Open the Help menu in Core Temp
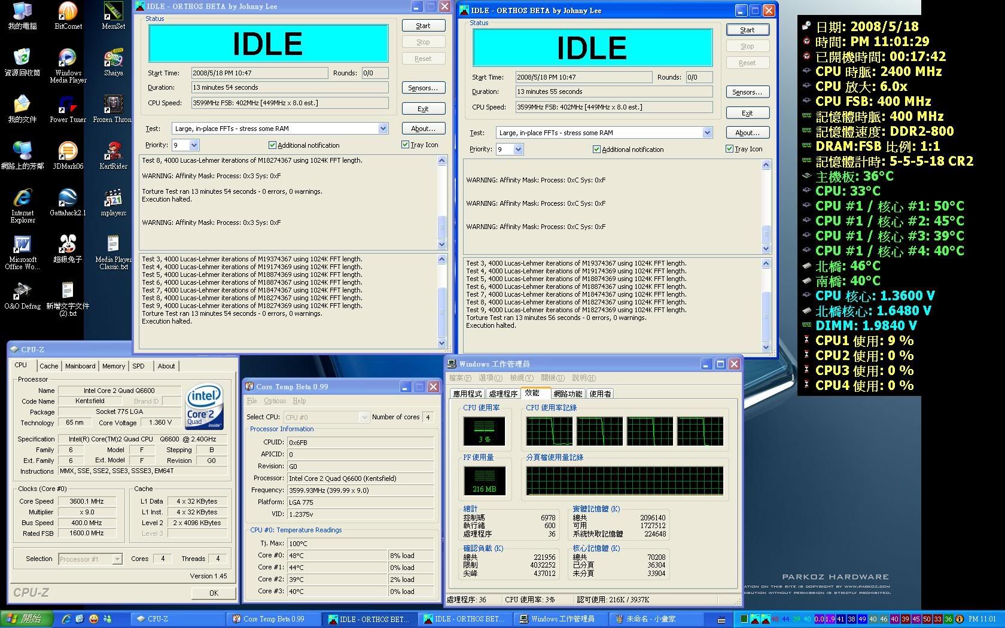This screenshot has width=1005, height=628. coord(299,401)
